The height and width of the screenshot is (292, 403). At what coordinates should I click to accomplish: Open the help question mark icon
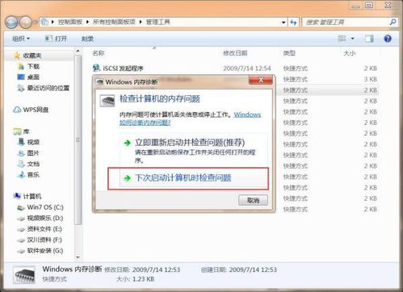[388, 39]
